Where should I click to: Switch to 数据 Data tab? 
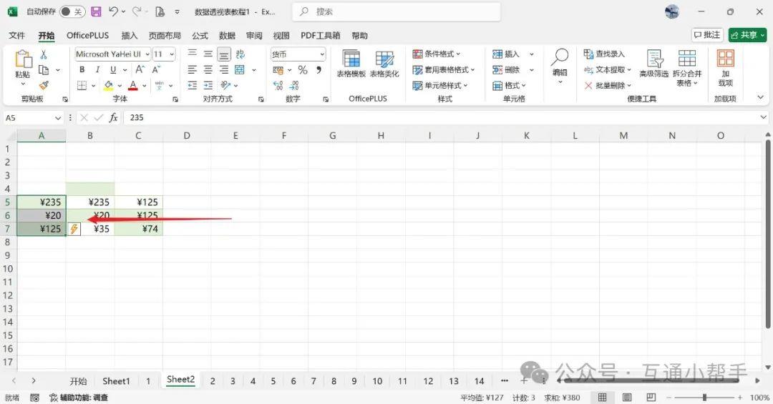pos(227,36)
